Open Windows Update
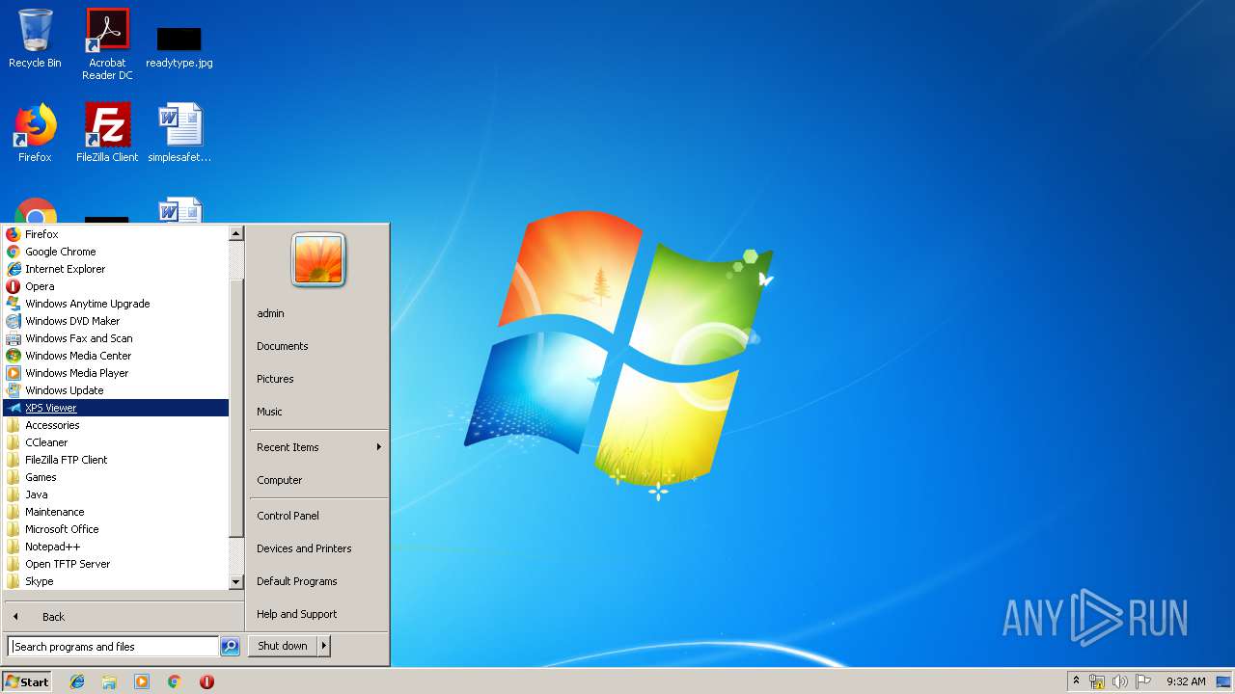The height and width of the screenshot is (694, 1235). click(x=116, y=390)
